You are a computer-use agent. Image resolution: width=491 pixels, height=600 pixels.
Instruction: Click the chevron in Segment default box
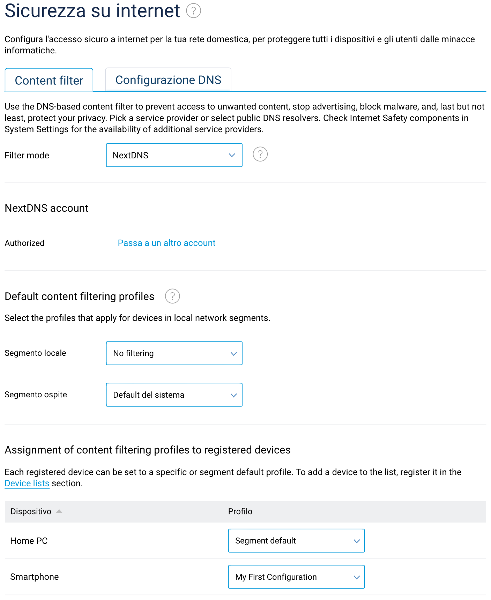(357, 541)
